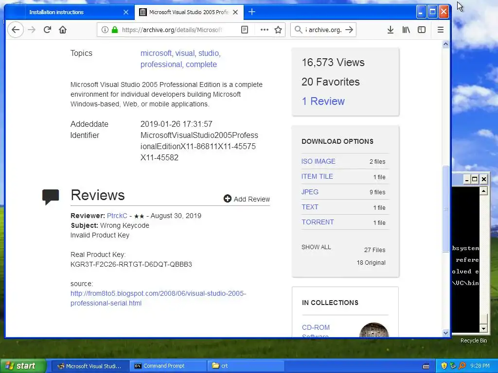The height and width of the screenshot is (373, 498).
Task: Click the green secure connection padlock
Action: tap(115, 30)
